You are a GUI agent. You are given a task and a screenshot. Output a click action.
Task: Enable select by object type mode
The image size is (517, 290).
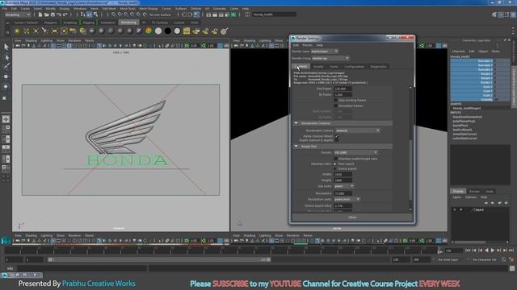(90, 14)
